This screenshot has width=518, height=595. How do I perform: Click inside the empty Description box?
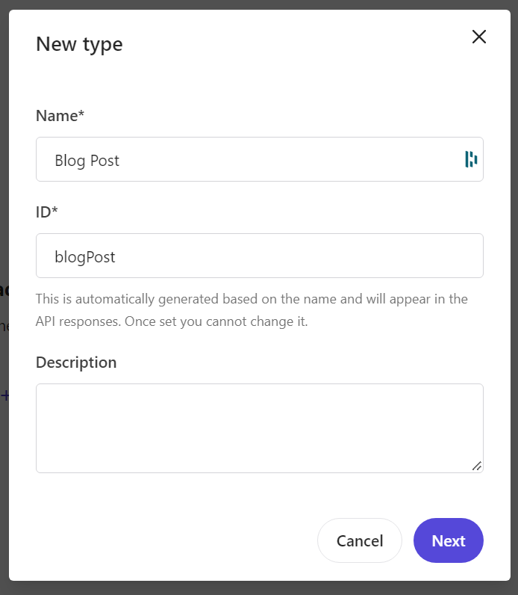tap(254, 428)
